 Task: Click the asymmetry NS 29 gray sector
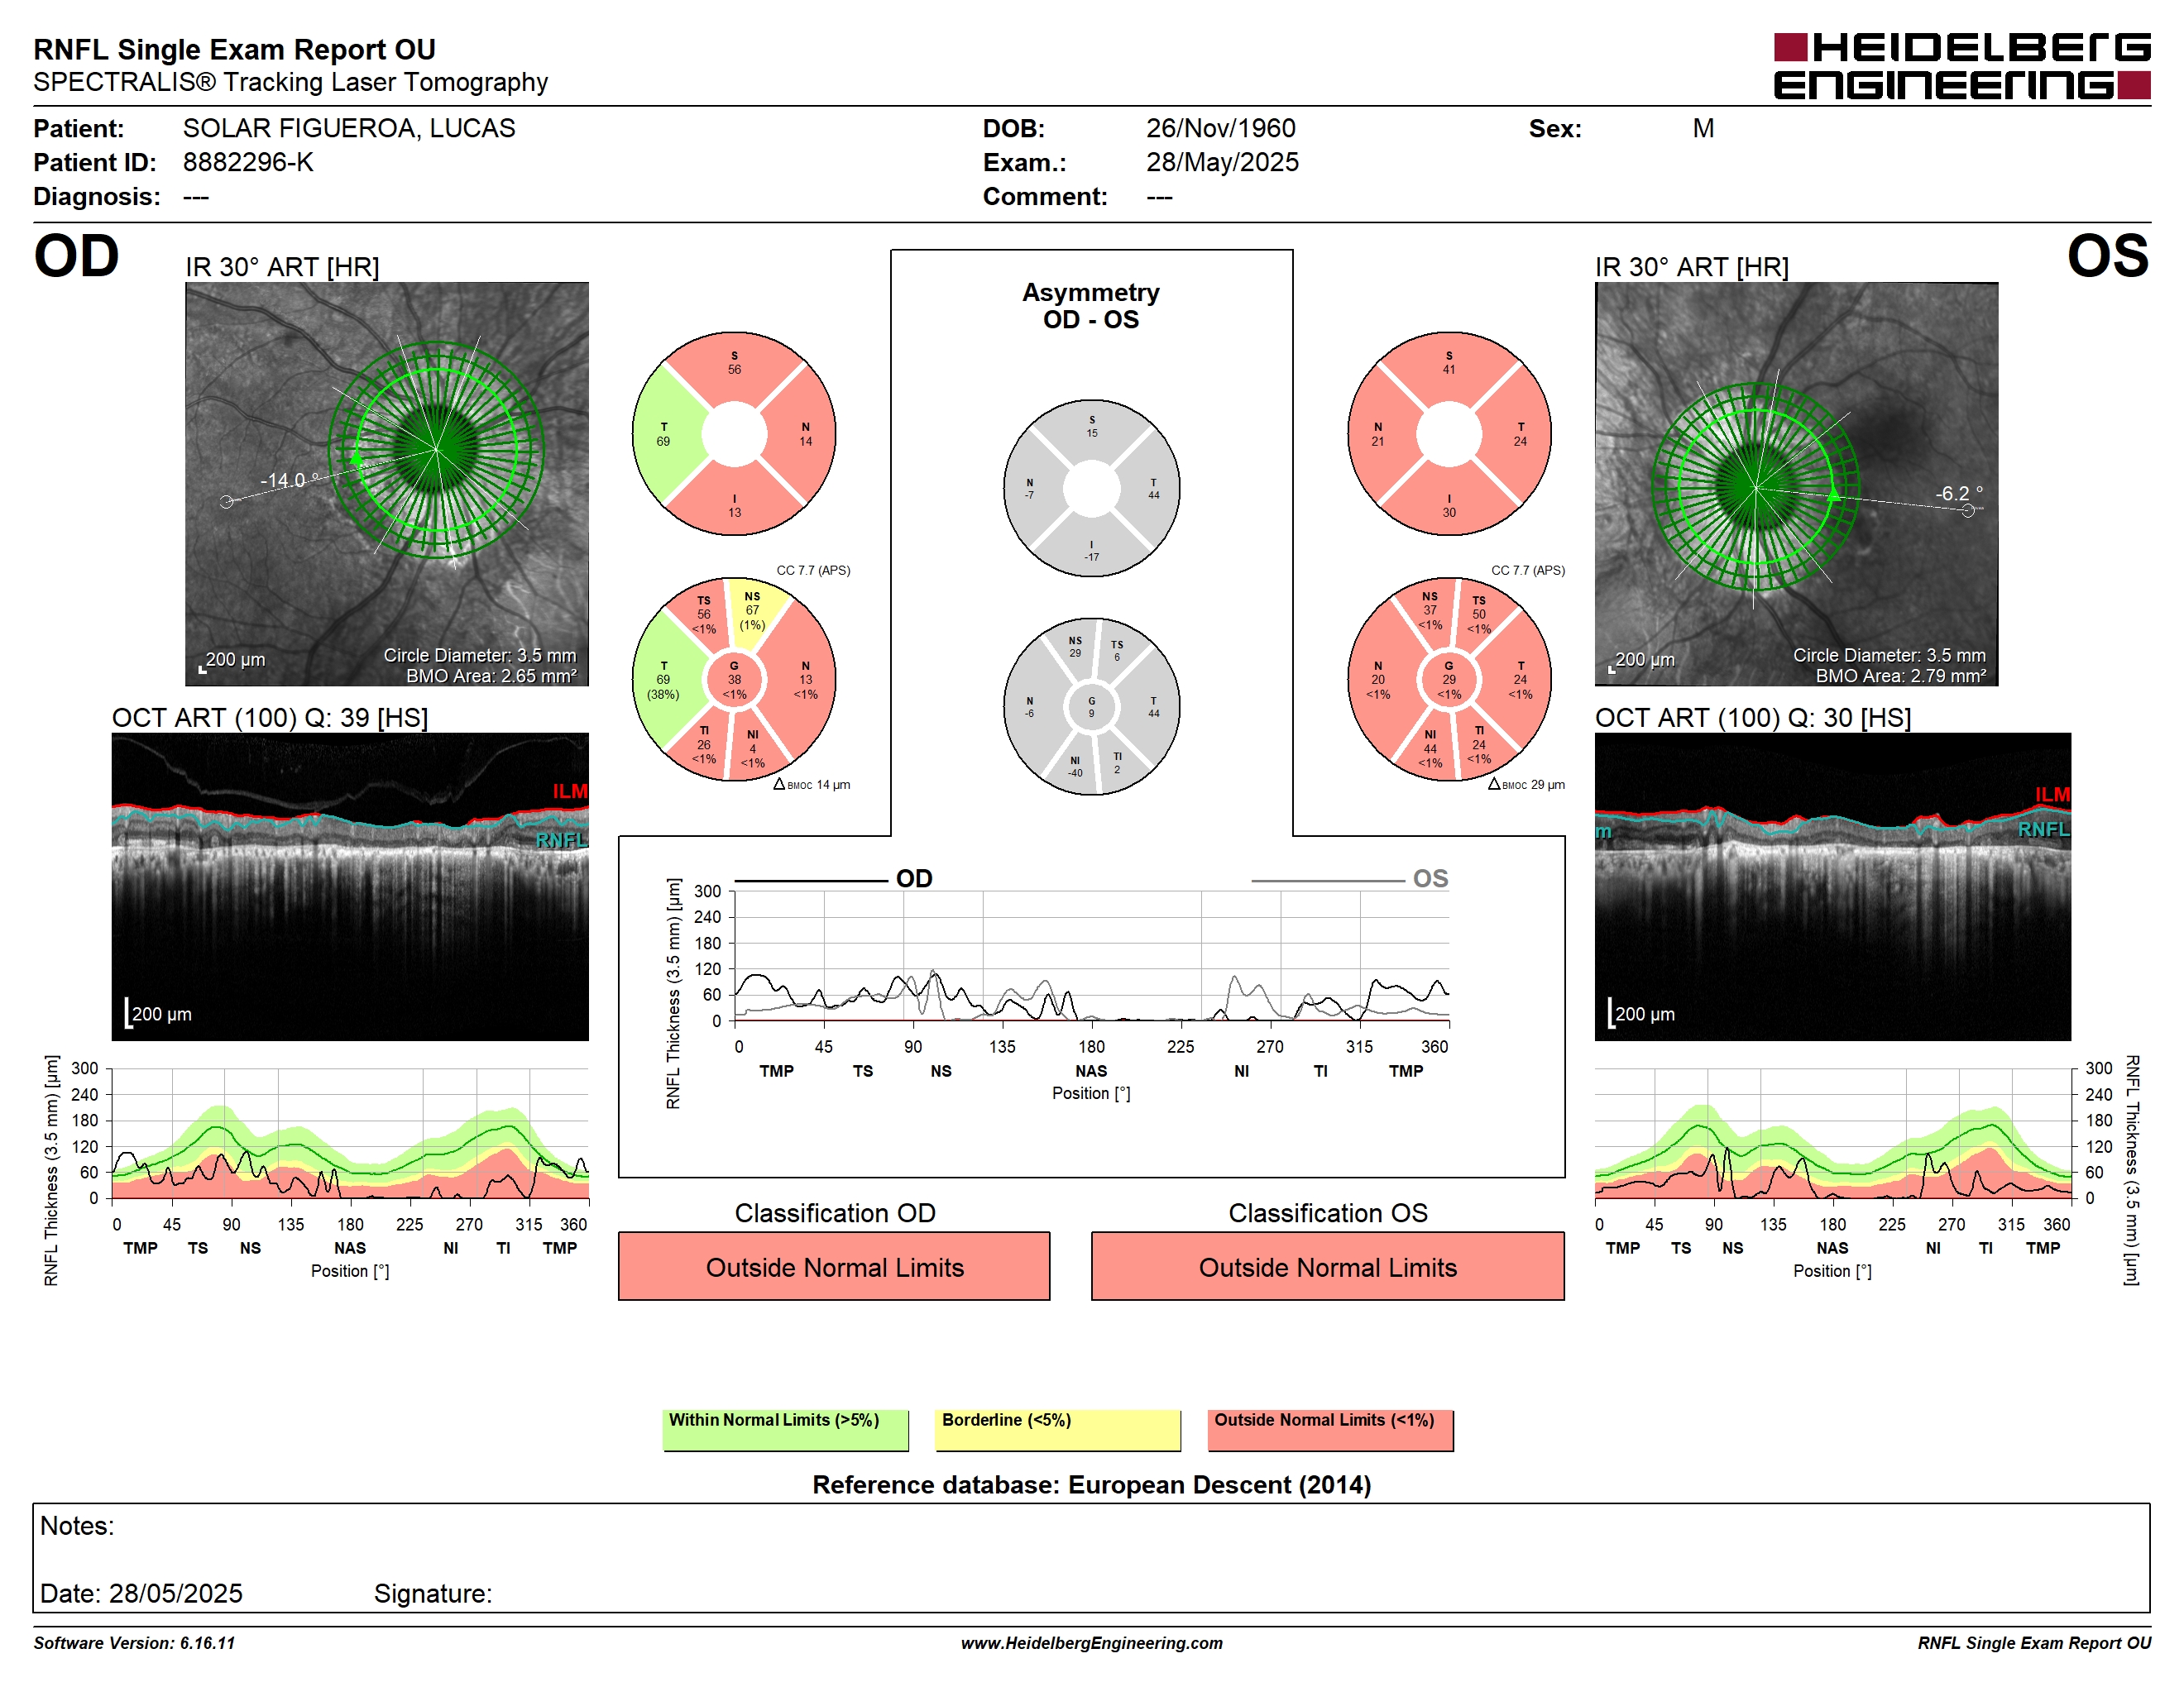coord(1075,647)
